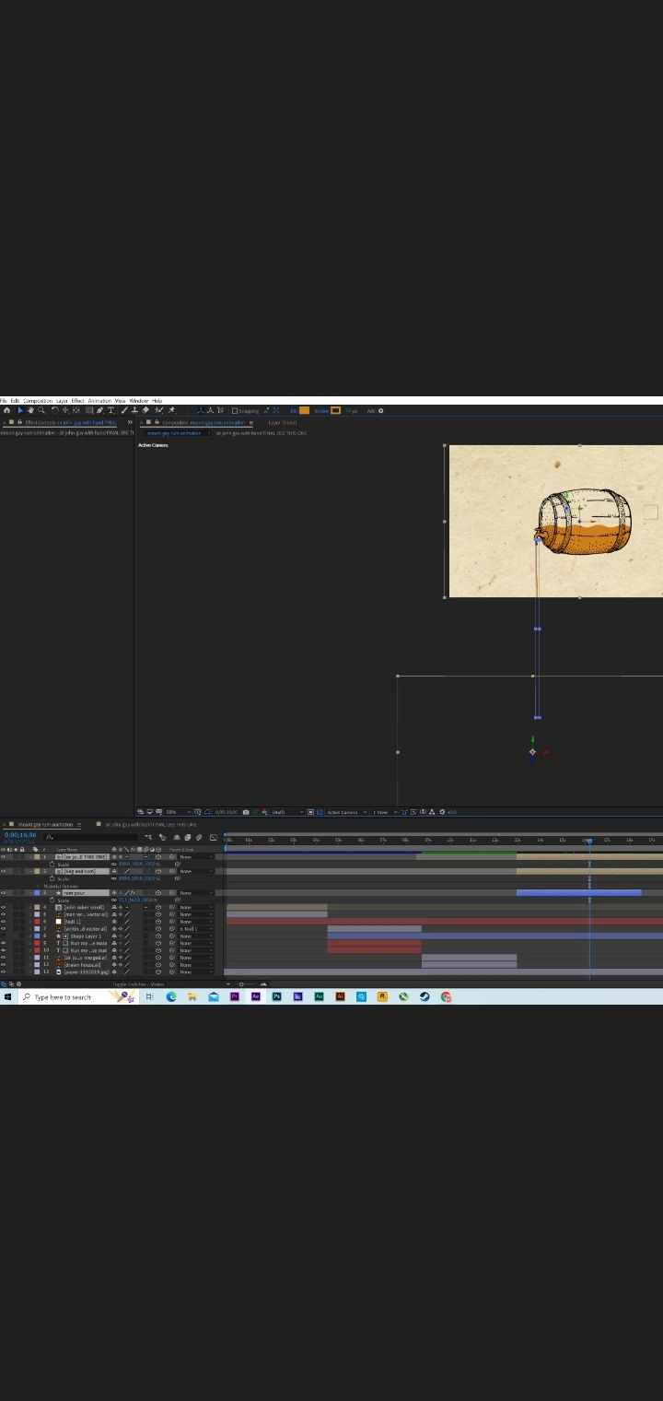Viewport: 663px width, 1401px height.
Task: Open Parent dropdown for rum pour layer
Action: 196,893
